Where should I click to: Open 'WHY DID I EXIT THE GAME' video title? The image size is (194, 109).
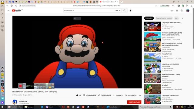click(x=172, y=34)
